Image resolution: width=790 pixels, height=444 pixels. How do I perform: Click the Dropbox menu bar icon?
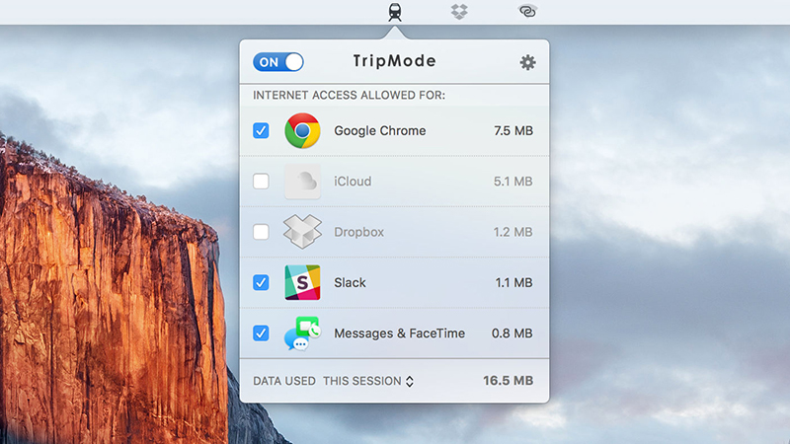[459, 12]
